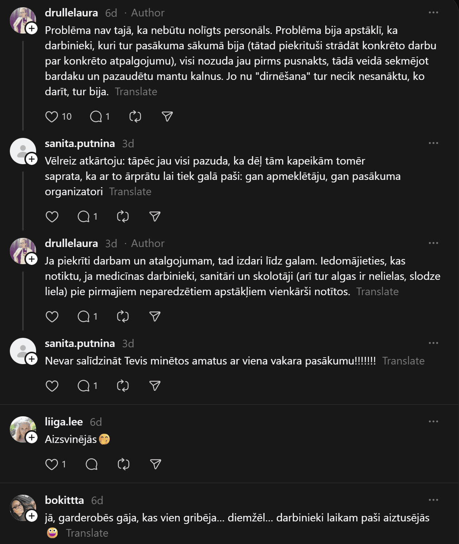Open sanita.putnina's profile from first reply username
Image resolution: width=459 pixels, height=544 pixels.
(80, 143)
